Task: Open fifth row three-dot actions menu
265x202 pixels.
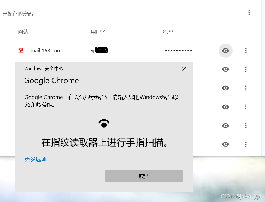Action: point(246,126)
